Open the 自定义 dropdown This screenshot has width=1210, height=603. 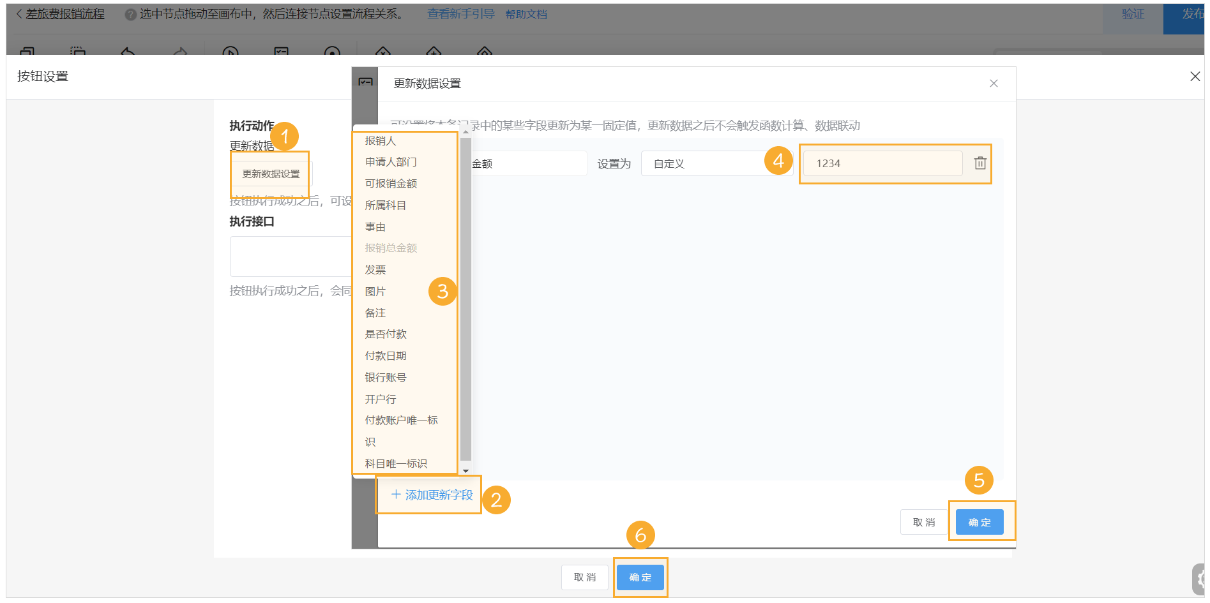[x=716, y=163]
